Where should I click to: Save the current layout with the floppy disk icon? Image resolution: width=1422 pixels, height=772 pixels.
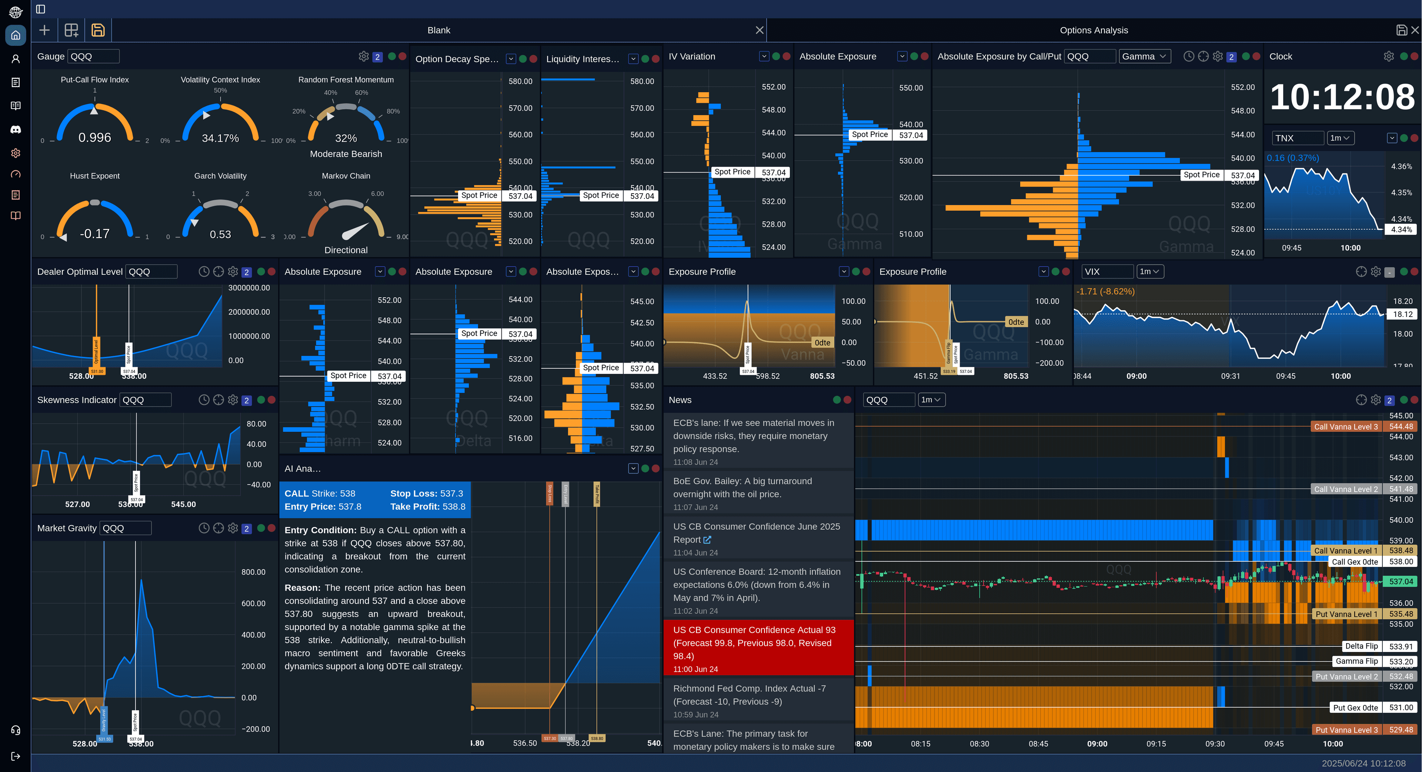(x=98, y=30)
